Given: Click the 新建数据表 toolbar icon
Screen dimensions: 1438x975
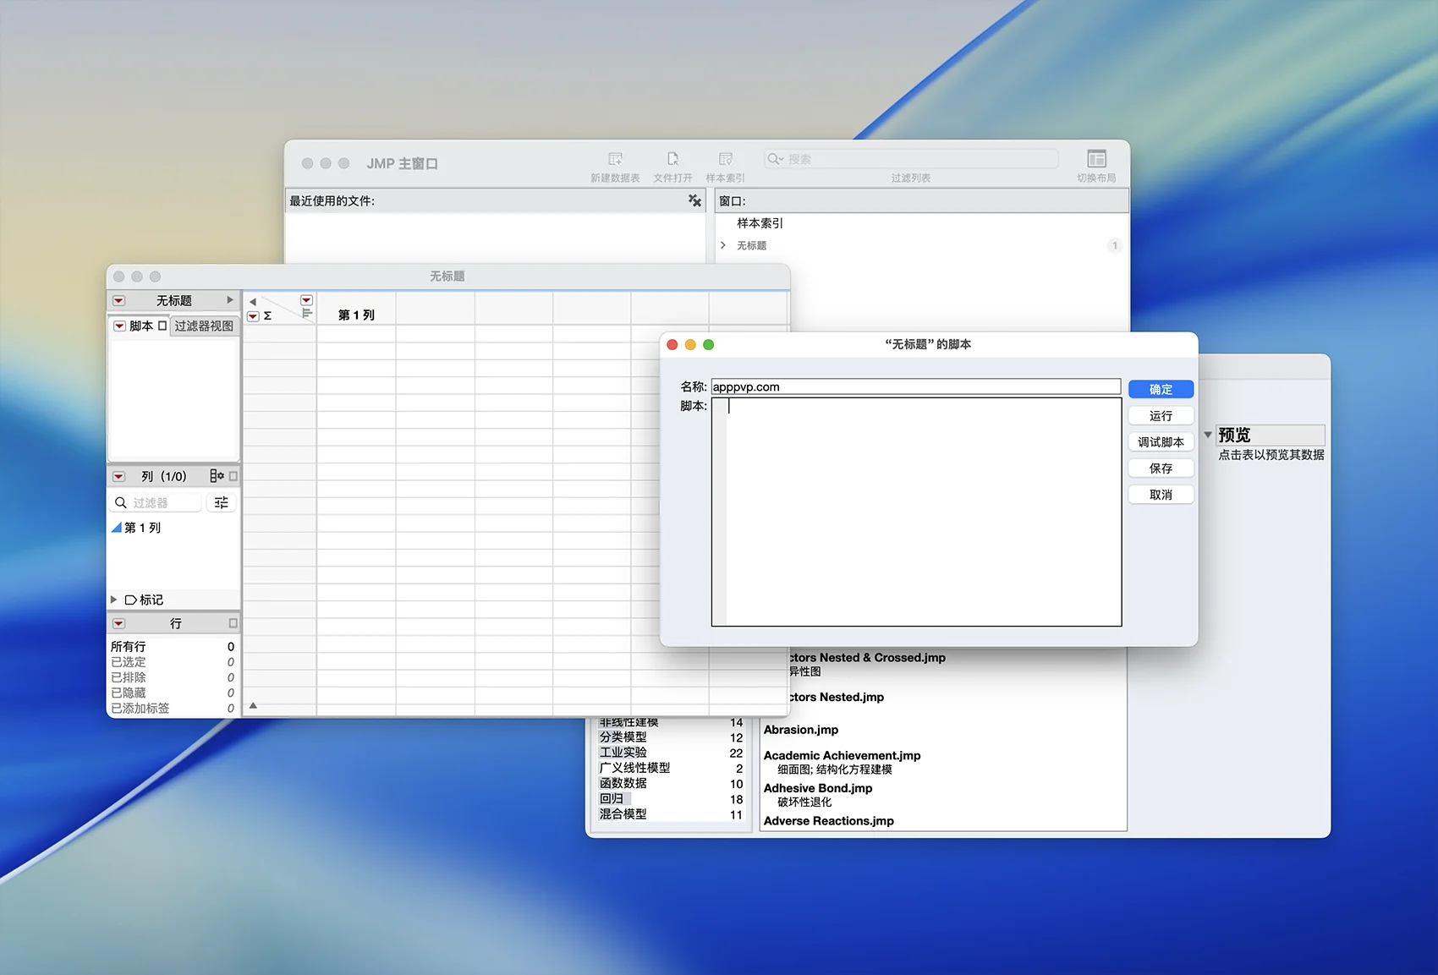Looking at the screenshot, I should click(615, 160).
